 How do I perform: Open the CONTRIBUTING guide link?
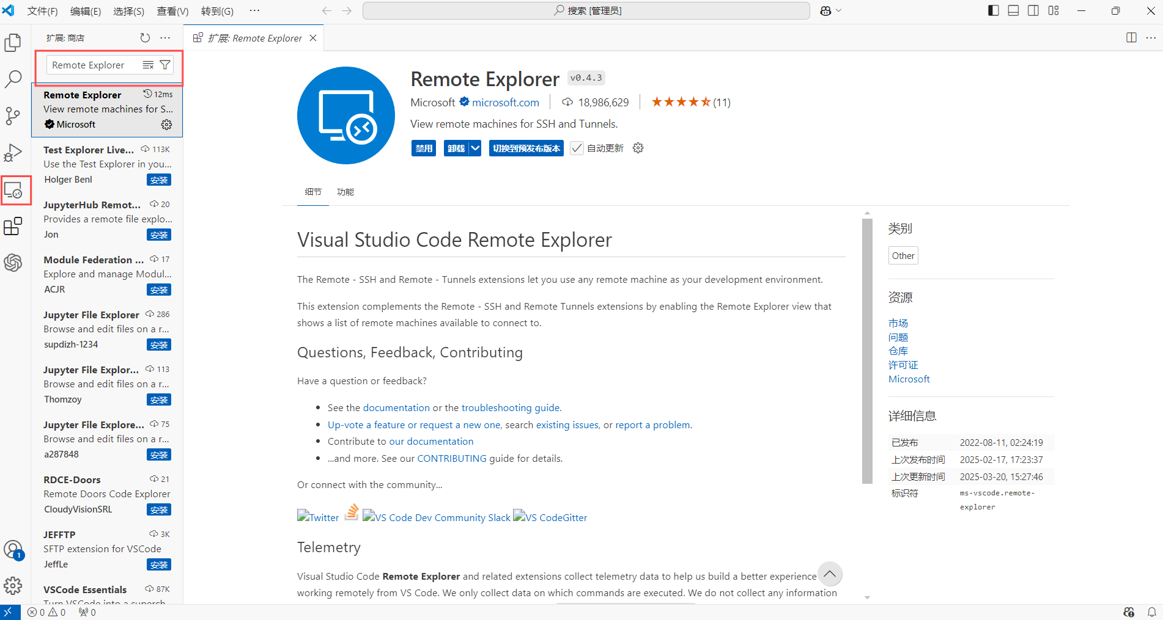point(452,458)
